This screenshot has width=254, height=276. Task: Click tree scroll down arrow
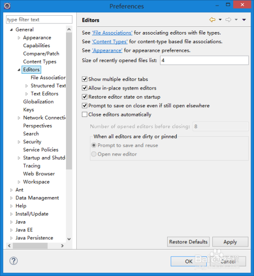pos(69,239)
